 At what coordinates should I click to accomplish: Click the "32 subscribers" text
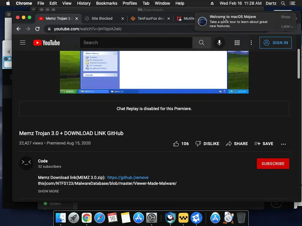[x=50, y=167]
